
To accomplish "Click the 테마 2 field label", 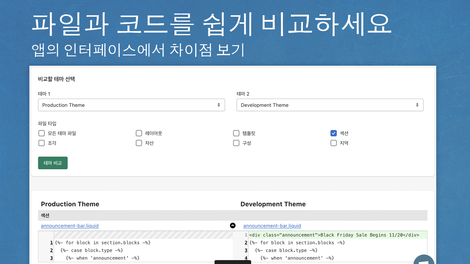I will [243, 94].
